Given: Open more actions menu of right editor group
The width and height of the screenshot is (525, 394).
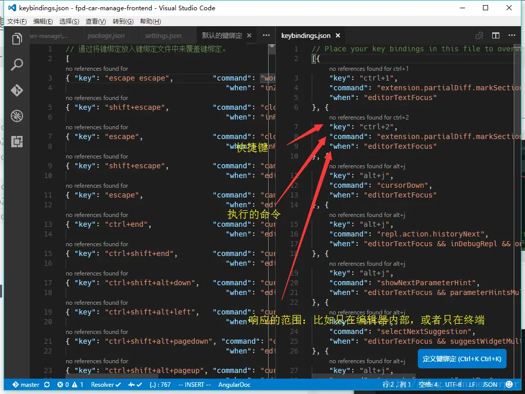Looking at the screenshot, I should (x=512, y=35).
